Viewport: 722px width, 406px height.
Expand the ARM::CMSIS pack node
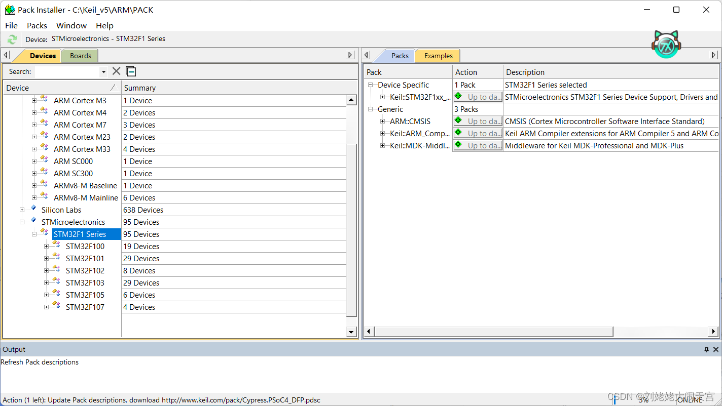tap(383, 121)
